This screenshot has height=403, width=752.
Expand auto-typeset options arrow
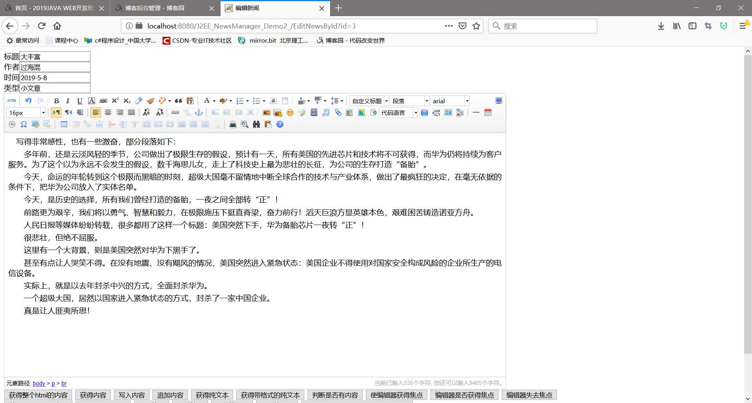coord(170,101)
